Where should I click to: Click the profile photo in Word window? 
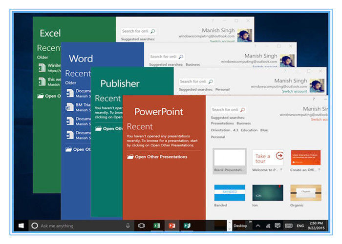tap(287, 61)
